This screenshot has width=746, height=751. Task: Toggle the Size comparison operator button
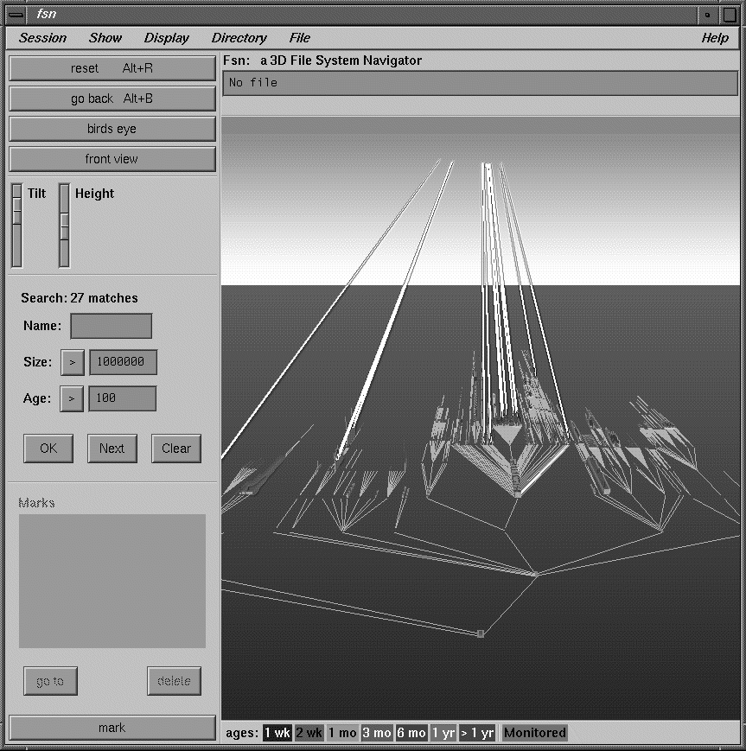(73, 363)
